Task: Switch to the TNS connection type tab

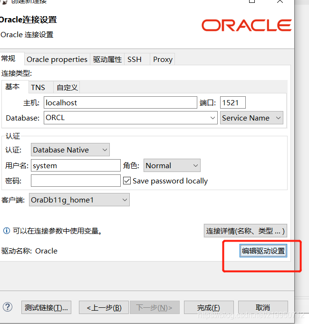Action: (x=41, y=87)
